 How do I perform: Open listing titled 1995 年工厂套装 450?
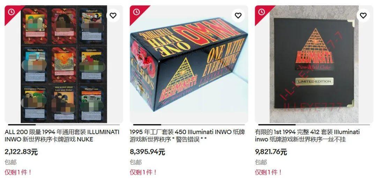[x=187, y=136]
